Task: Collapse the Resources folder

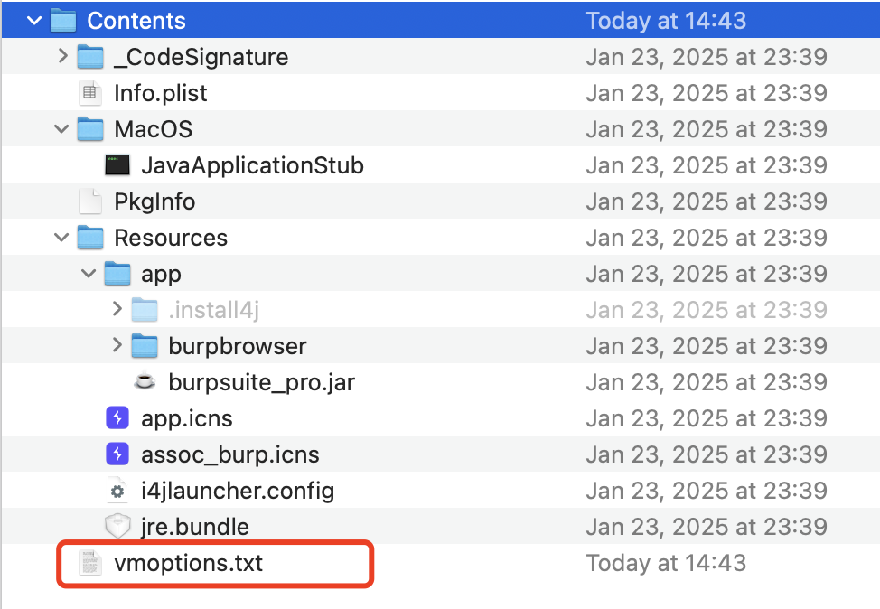Action: click(61, 238)
